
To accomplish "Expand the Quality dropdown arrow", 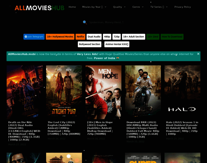I will [125, 7].
